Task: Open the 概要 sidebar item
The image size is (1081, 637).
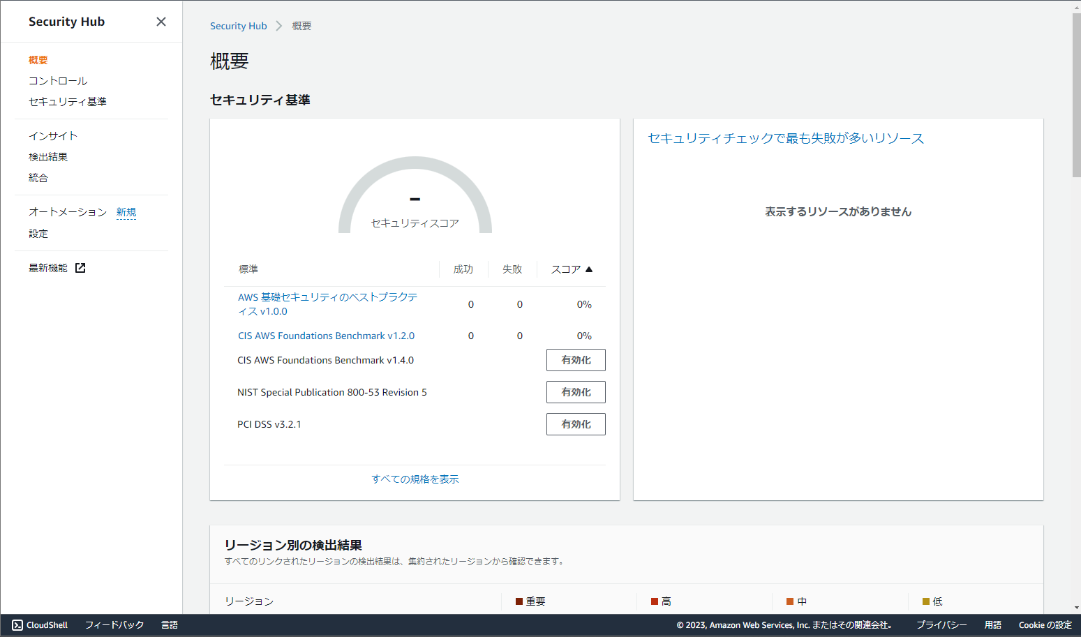Action: tap(38, 60)
